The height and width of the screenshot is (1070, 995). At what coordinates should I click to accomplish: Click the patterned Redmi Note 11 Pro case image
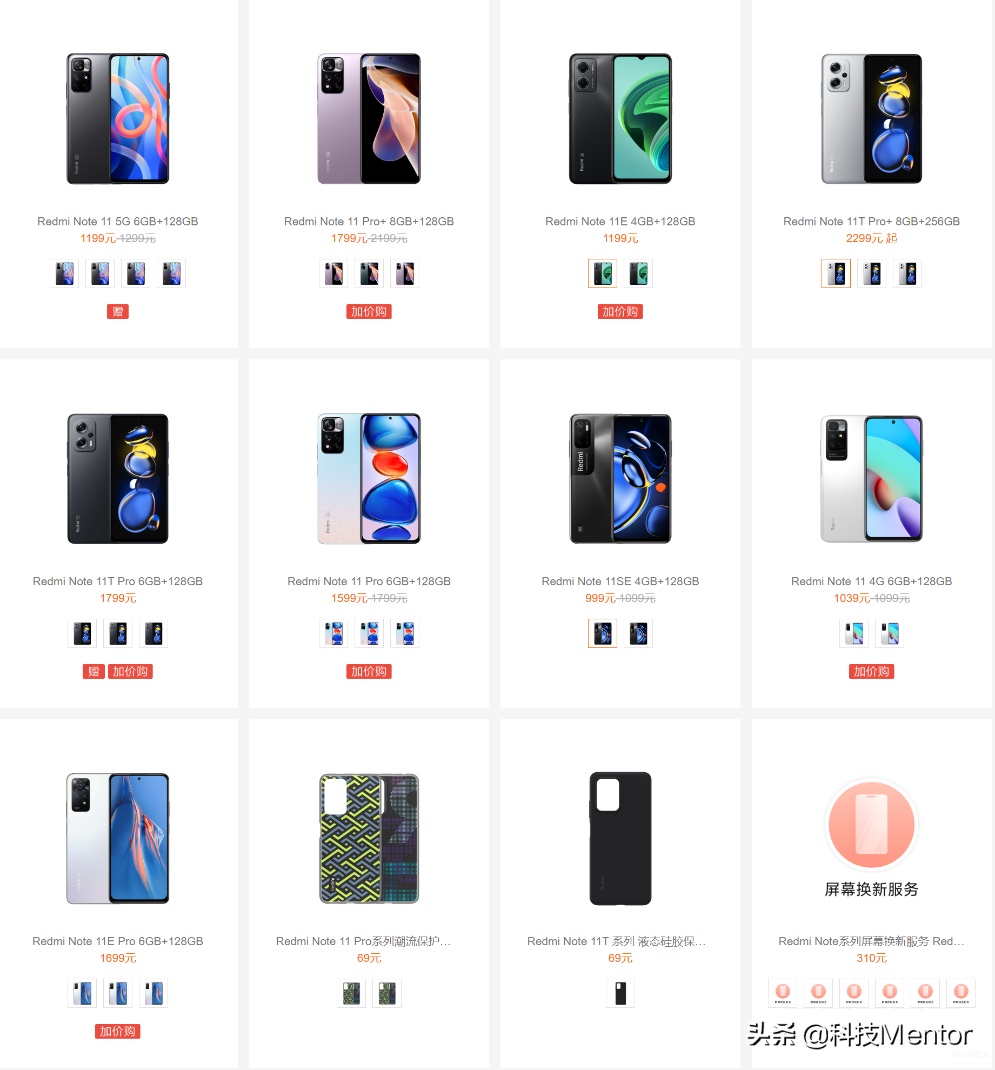(369, 838)
